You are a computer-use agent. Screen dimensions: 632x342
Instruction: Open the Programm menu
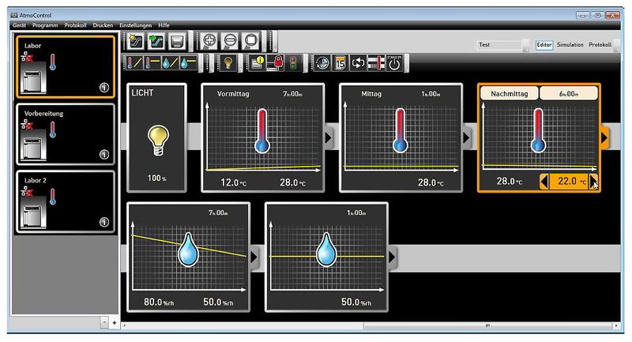pyautogui.click(x=45, y=25)
